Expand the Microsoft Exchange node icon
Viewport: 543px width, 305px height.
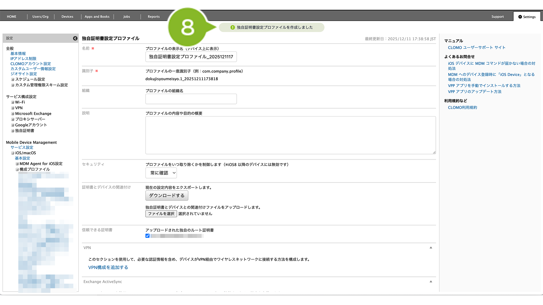(13, 114)
